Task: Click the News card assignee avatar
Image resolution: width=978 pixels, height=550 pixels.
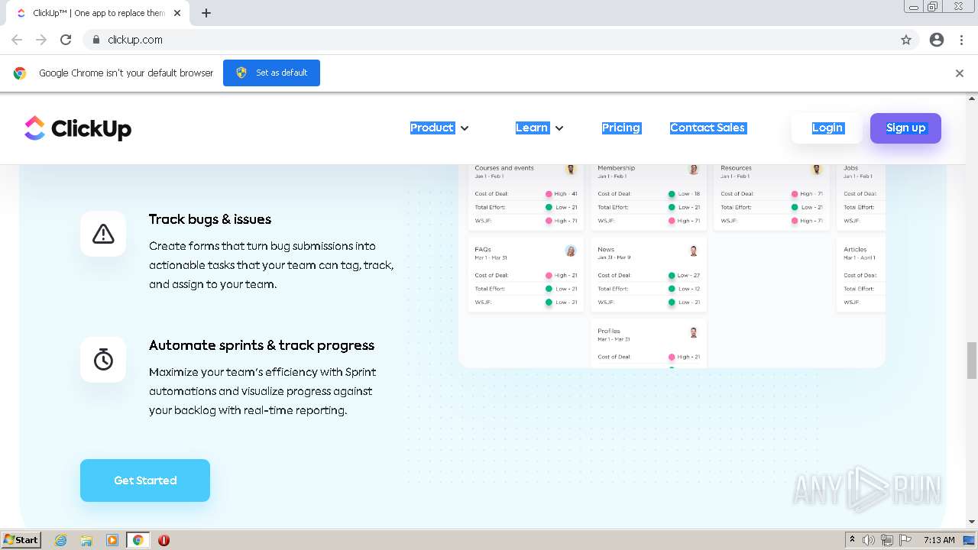Action: coord(694,251)
